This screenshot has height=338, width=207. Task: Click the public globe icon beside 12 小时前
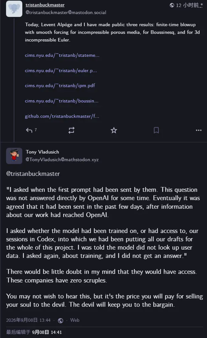(172, 5)
